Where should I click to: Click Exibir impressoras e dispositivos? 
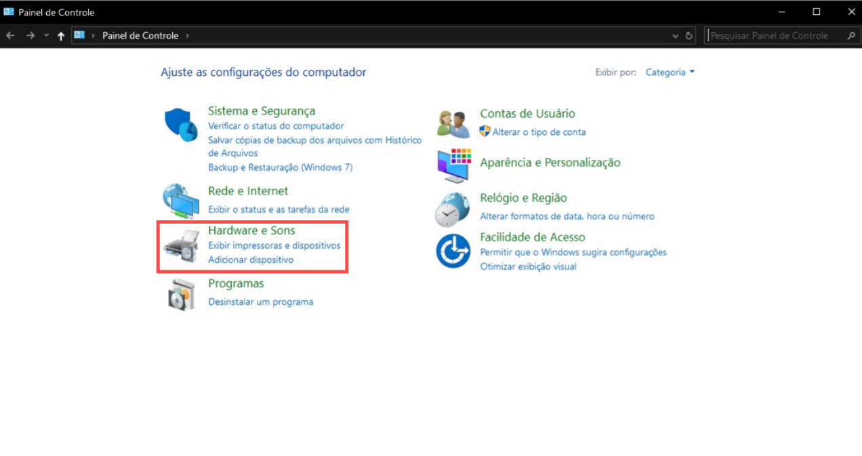[274, 245]
